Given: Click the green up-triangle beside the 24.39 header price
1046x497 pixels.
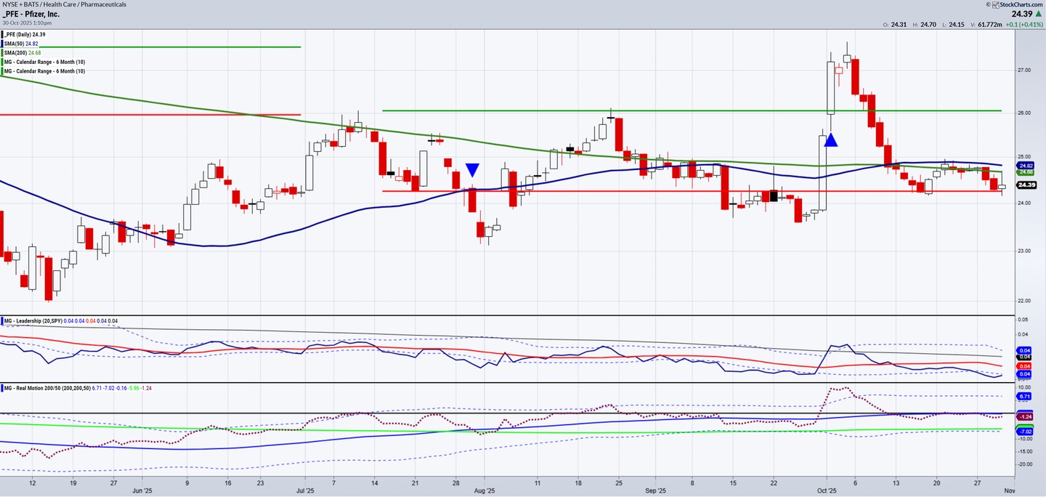Looking at the screenshot, I should (1040, 14).
